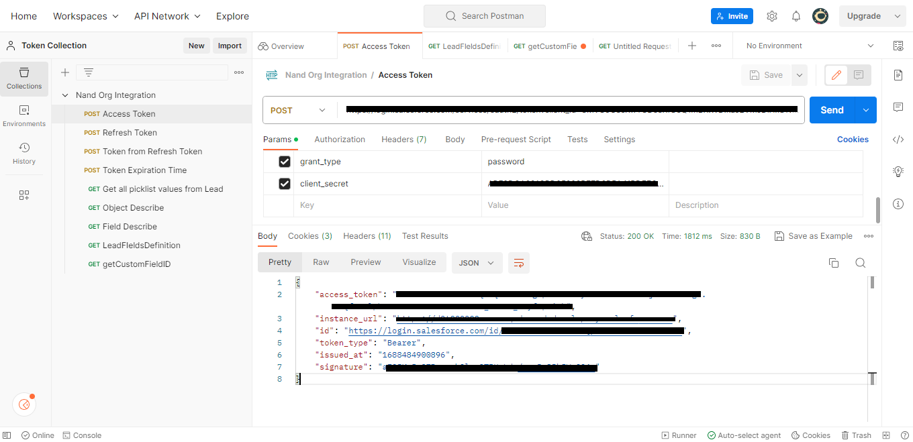Click the Invite button
Viewport: 913px width, 442px height.
[x=732, y=16]
